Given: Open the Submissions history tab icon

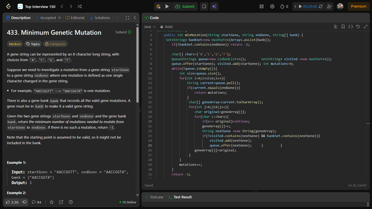Looking at the screenshot, I should pos(117,18).
